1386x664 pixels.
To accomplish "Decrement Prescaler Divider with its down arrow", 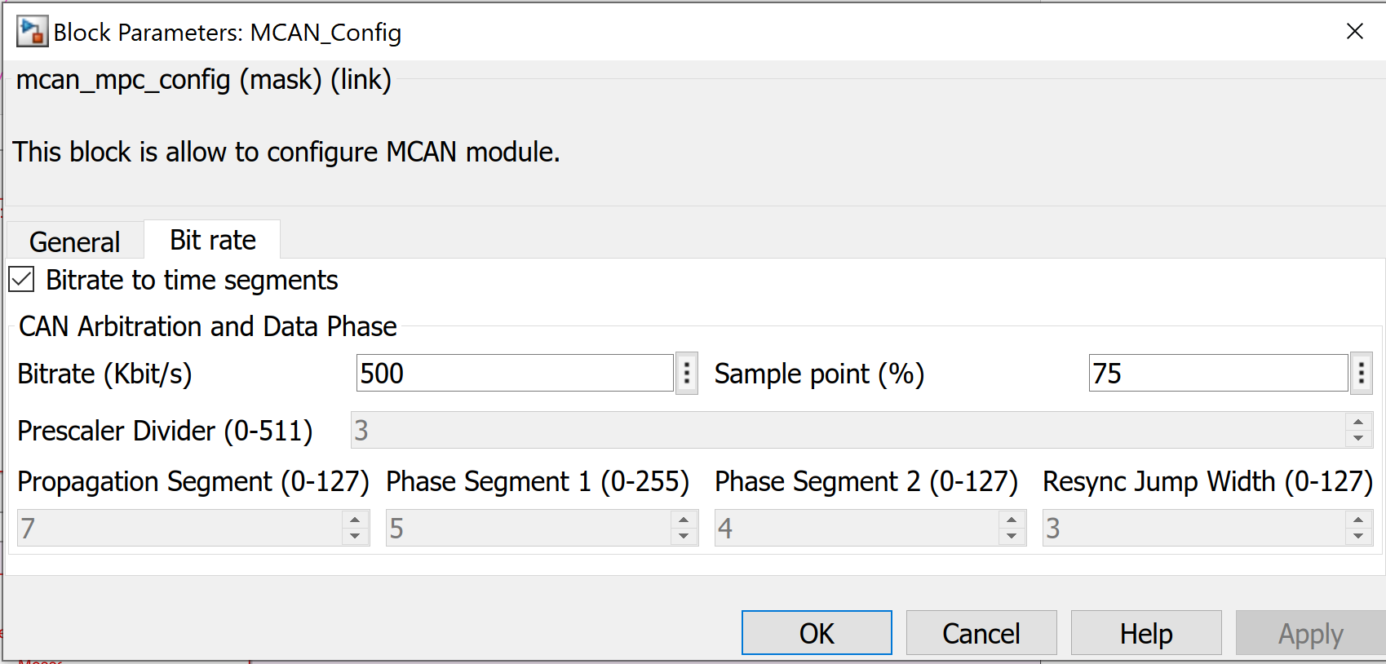I will tap(1357, 437).
